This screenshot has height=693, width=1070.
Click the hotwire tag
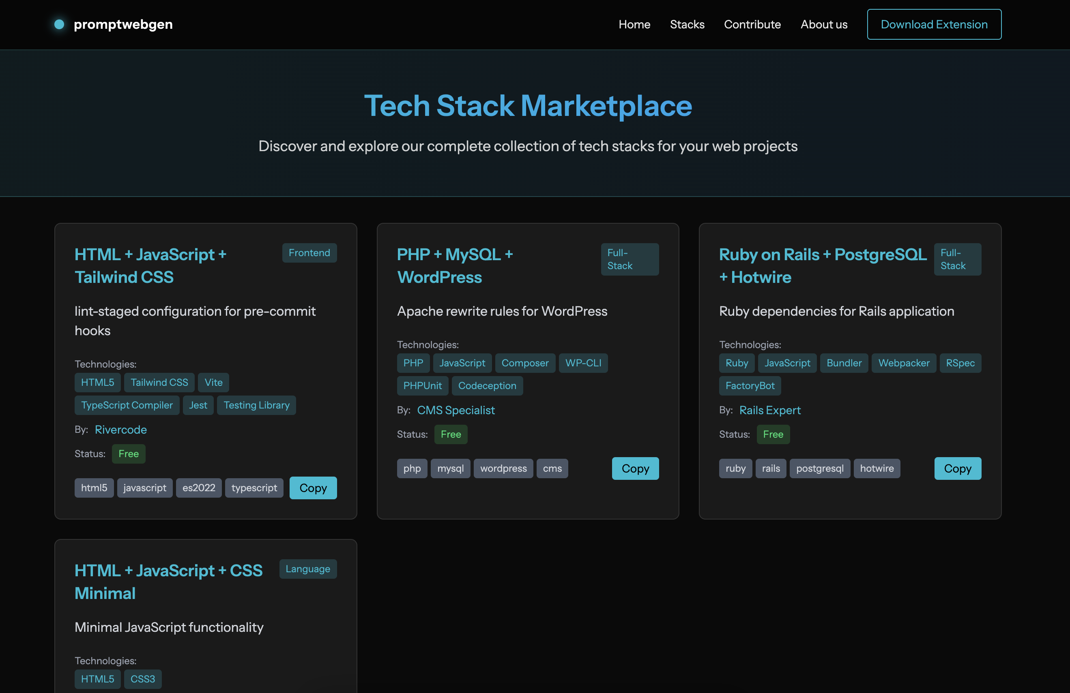point(877,468)
